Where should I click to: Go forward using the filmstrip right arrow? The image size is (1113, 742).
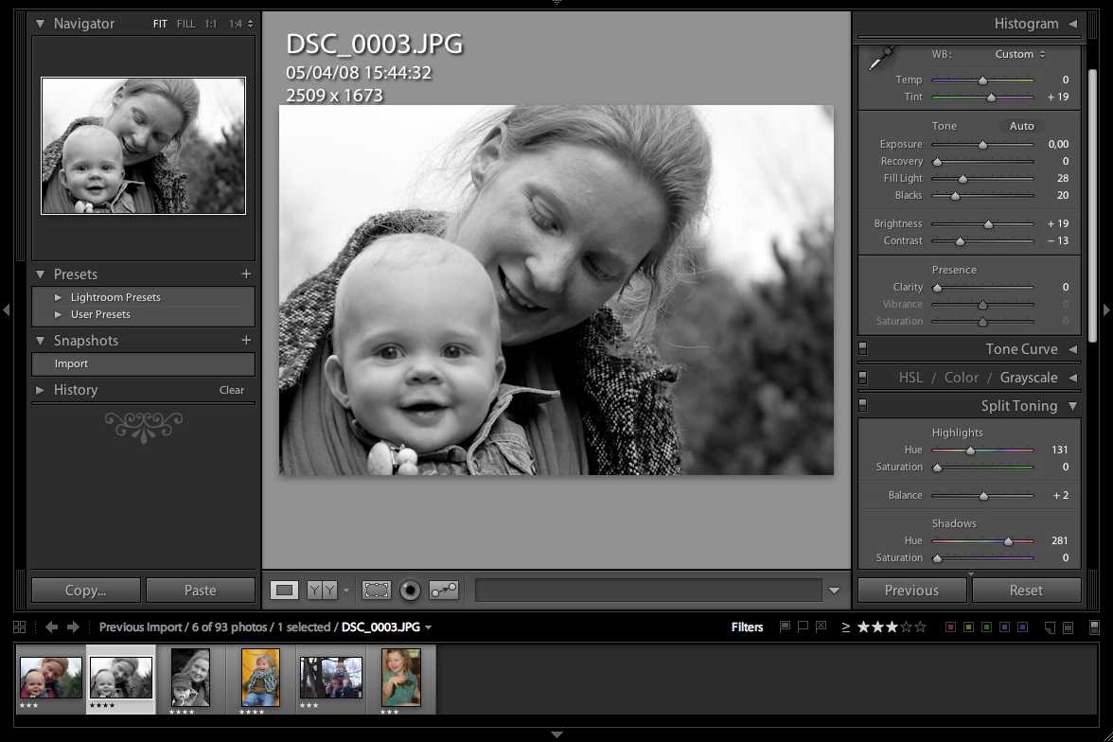73,627
